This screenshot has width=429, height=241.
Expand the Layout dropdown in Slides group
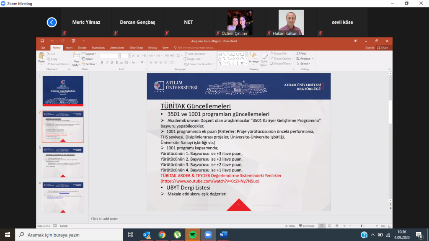click(89, 54)
